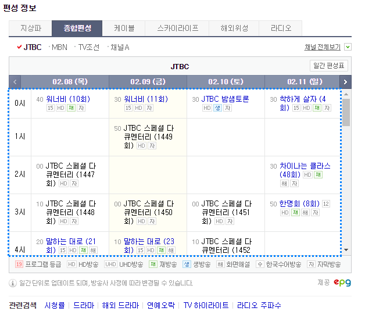This screenshot has height=322, width=365.
Task: Click schedule scrollbar up arrow
Action: pos(346,94)
